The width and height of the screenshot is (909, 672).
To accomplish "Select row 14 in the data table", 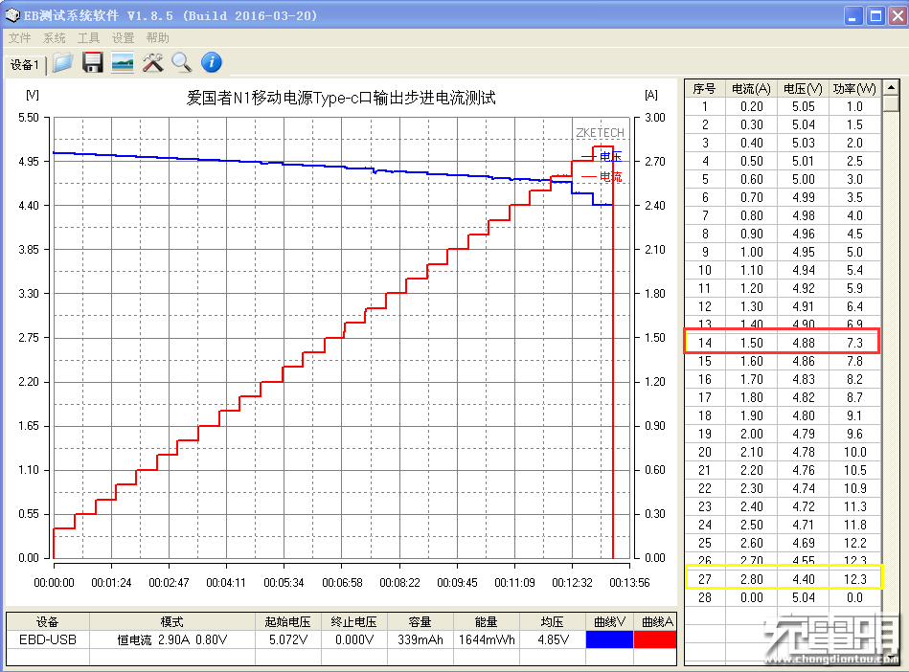I will (782, 343).
